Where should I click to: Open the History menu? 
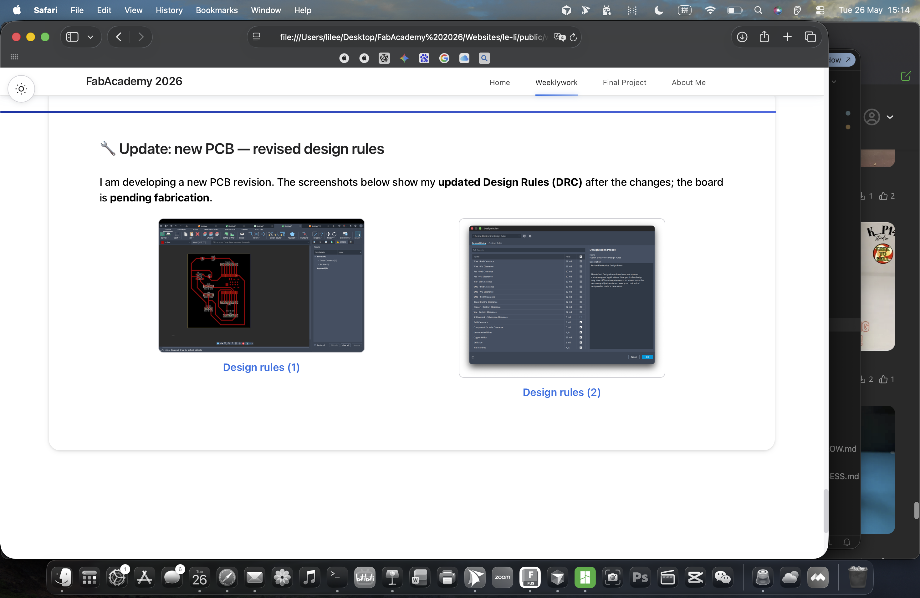[169, 10]
